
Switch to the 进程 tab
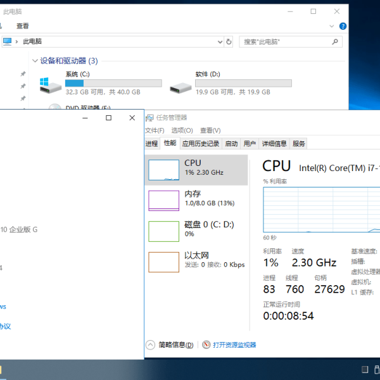(152, 144)
